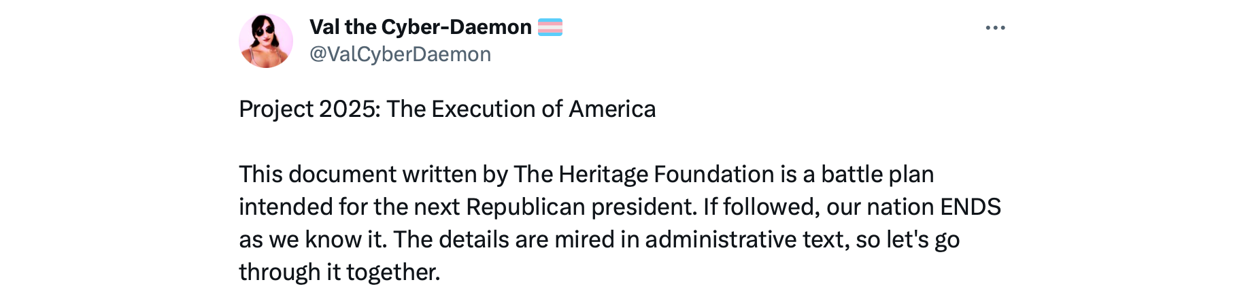Viewport: 1246px width, 295px height.
Task: Click the phrase "If followed," in the tweet
Action: click(761, 207)
